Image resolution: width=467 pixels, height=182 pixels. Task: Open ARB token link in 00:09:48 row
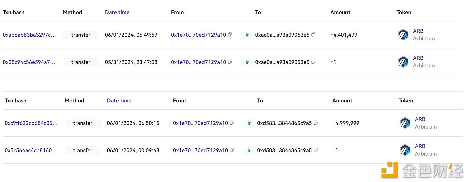tap(420, 146)
